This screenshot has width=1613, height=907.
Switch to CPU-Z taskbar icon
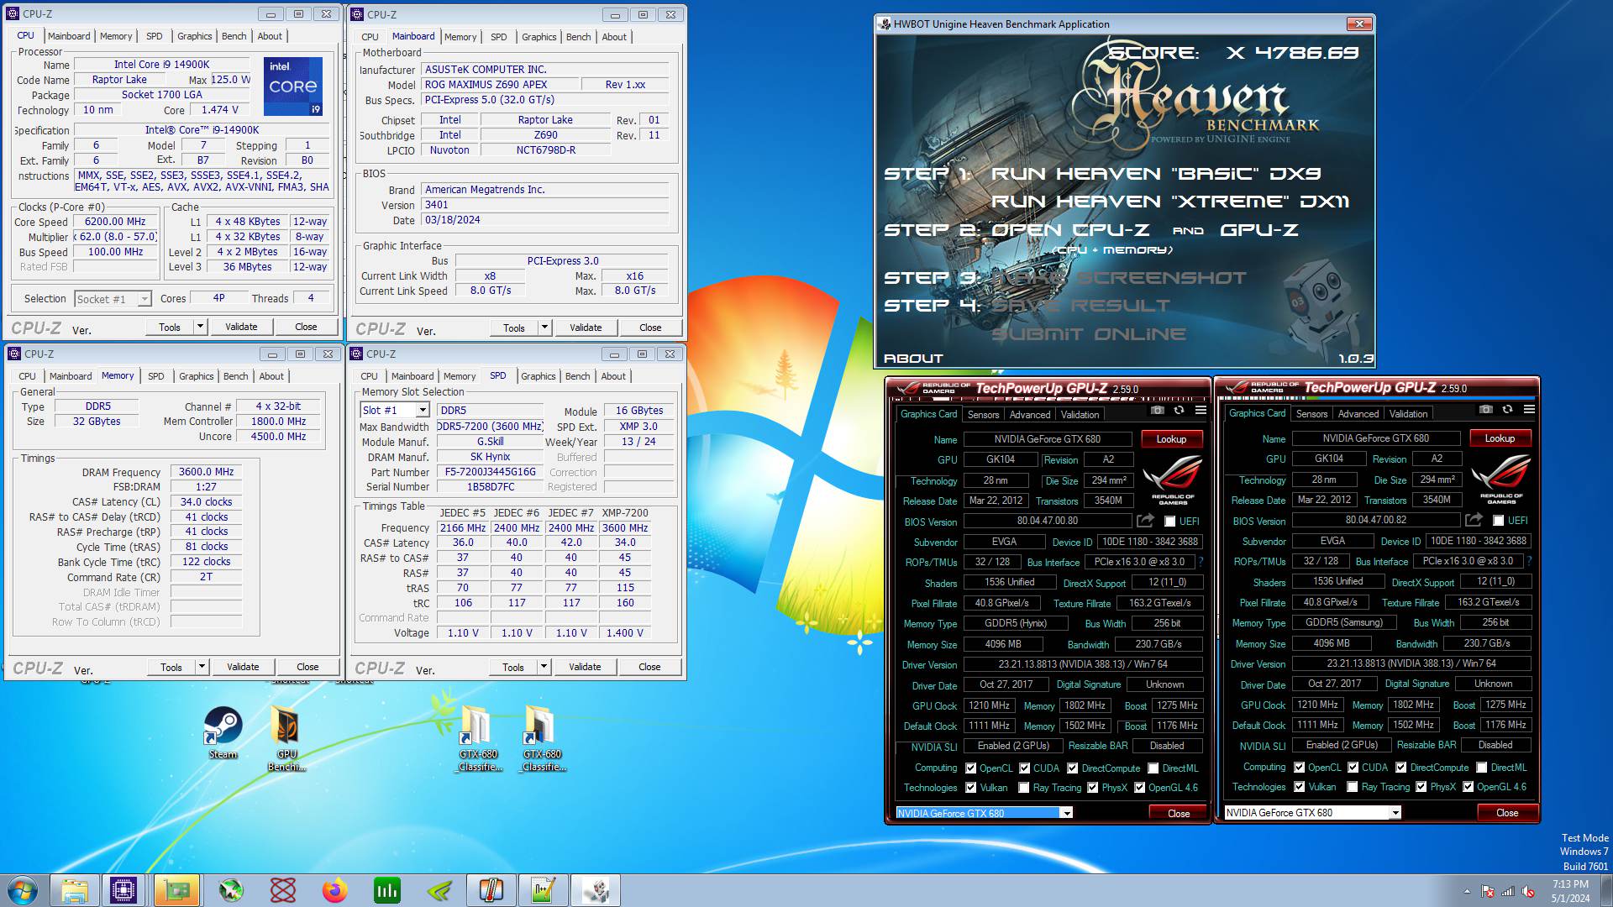(x=124, y=890)
